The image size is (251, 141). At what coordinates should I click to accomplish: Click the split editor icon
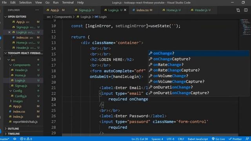246,10
